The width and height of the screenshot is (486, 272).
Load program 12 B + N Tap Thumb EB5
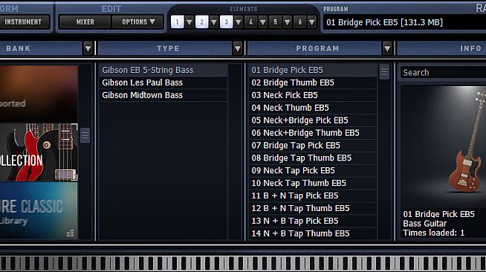point(313,208)
